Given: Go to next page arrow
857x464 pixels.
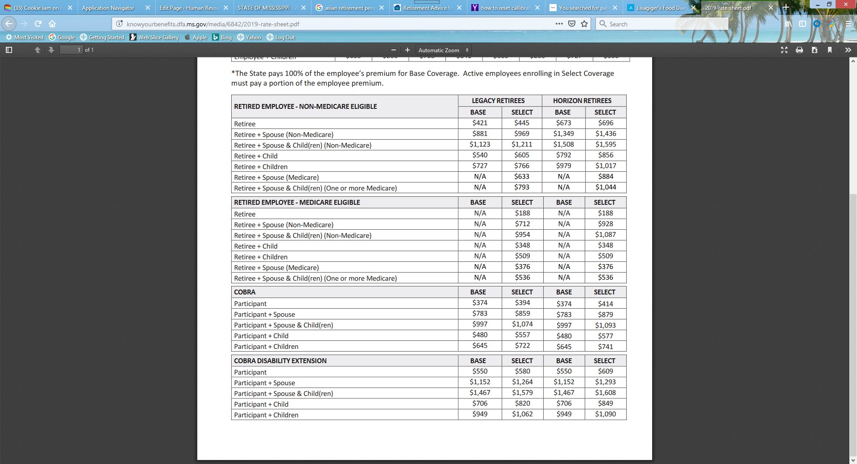Looking at the screenshot, I should [51, 50].
